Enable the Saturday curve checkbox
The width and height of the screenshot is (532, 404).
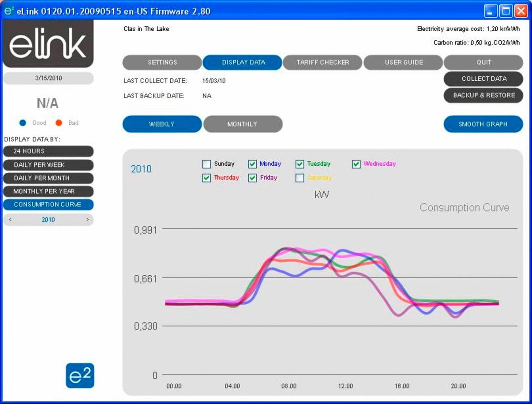300,178
